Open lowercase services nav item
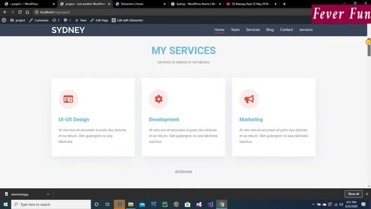 point(305,30)
